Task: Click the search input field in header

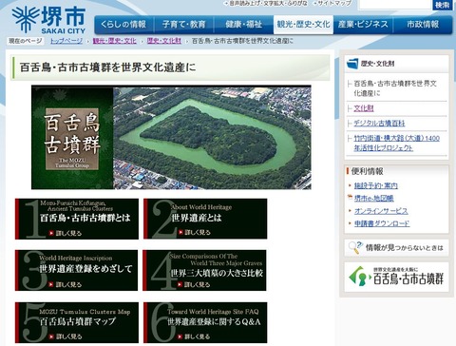Action: click(x=395, y=5)
